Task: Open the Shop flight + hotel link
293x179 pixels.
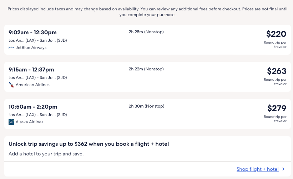Action: 257,169
